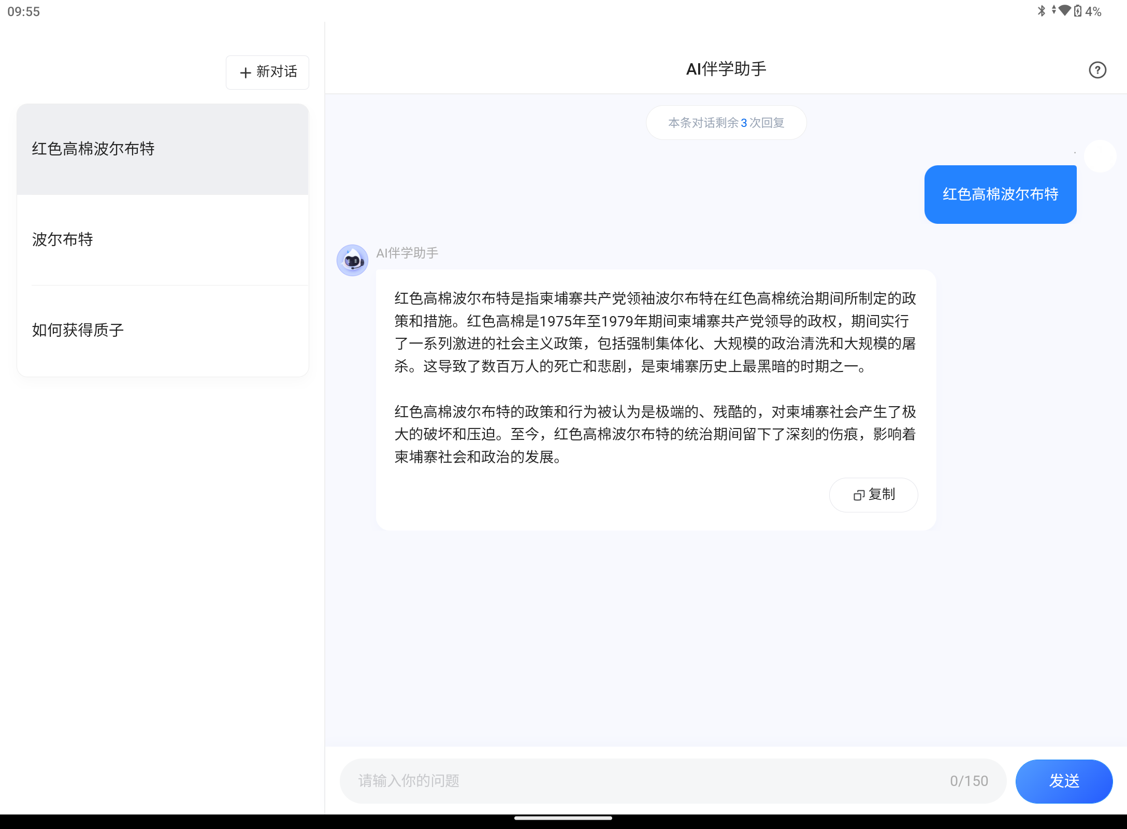Open the 如何获得质子 conversation
Image resolution: width=1127 pixels, height=829 pixels.
162,330
